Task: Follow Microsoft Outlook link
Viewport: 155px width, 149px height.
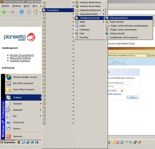Action: (x=21, y=58)
